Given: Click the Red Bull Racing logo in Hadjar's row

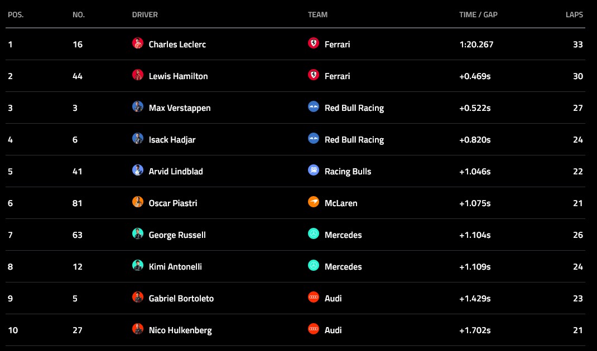Looking at the screenshot, I should [314, 139].
